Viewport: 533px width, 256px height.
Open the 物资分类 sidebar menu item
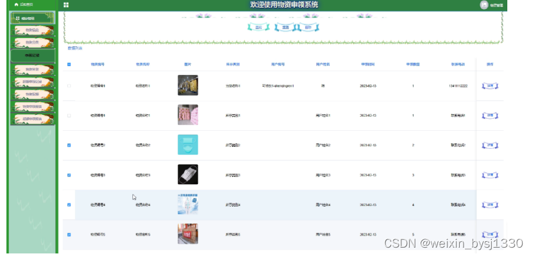click(x=33, y=42)
